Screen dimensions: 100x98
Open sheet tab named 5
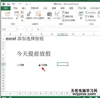coord(46,94)
